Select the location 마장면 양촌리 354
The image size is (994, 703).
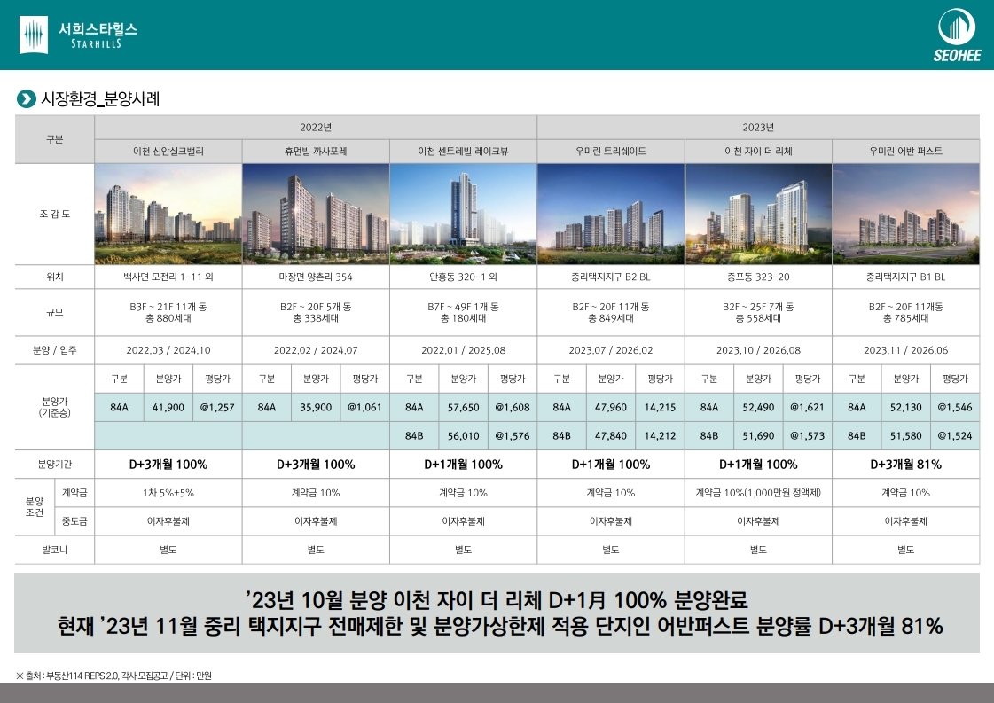tap(316, 277)
